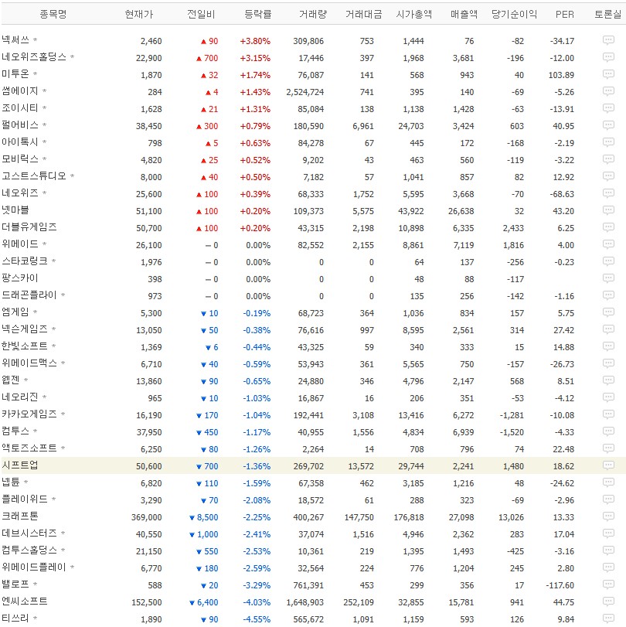Select the 드래곤플라이 stock name

29,295
